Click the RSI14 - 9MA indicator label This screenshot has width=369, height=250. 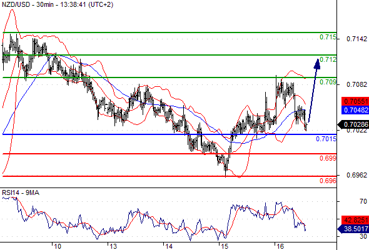(x=21, y=193)
